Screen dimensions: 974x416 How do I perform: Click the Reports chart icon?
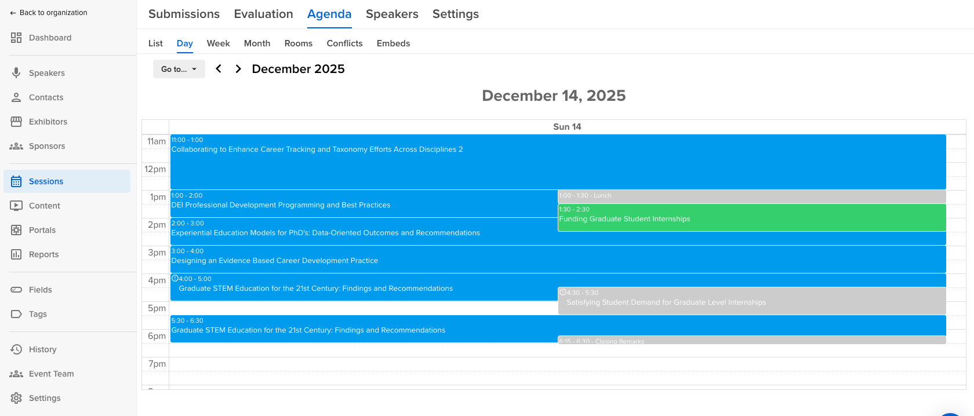click(x=16, y=254)
